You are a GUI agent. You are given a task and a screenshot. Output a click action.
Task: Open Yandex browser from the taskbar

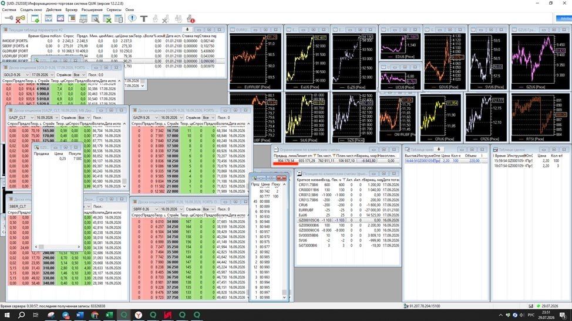[138, 315]
